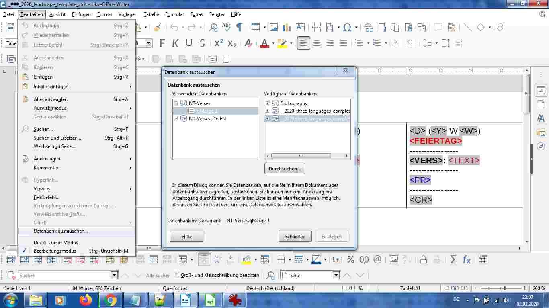Click the zoom slider in status bar

click(504, 288)
